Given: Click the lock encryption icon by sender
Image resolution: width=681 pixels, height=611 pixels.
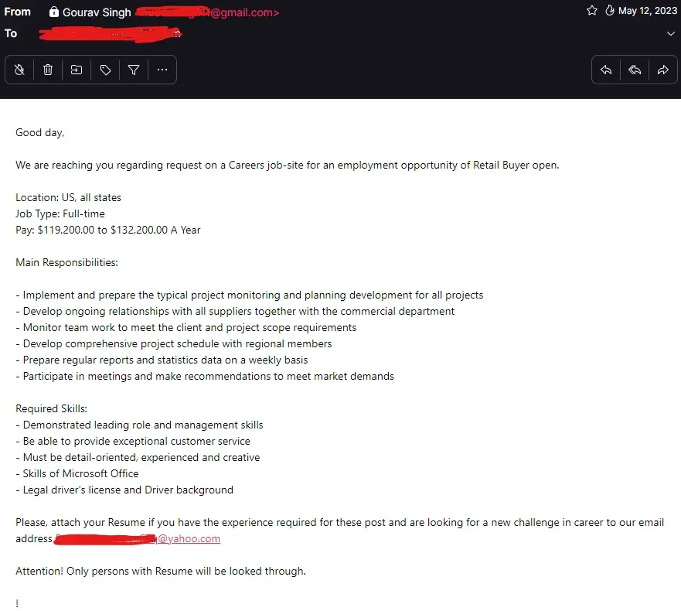Looking at the screenshot, I should [53, 12].
